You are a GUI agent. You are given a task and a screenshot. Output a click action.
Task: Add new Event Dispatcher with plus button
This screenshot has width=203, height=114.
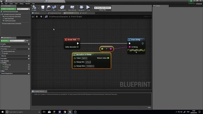(x=29, y=73)
